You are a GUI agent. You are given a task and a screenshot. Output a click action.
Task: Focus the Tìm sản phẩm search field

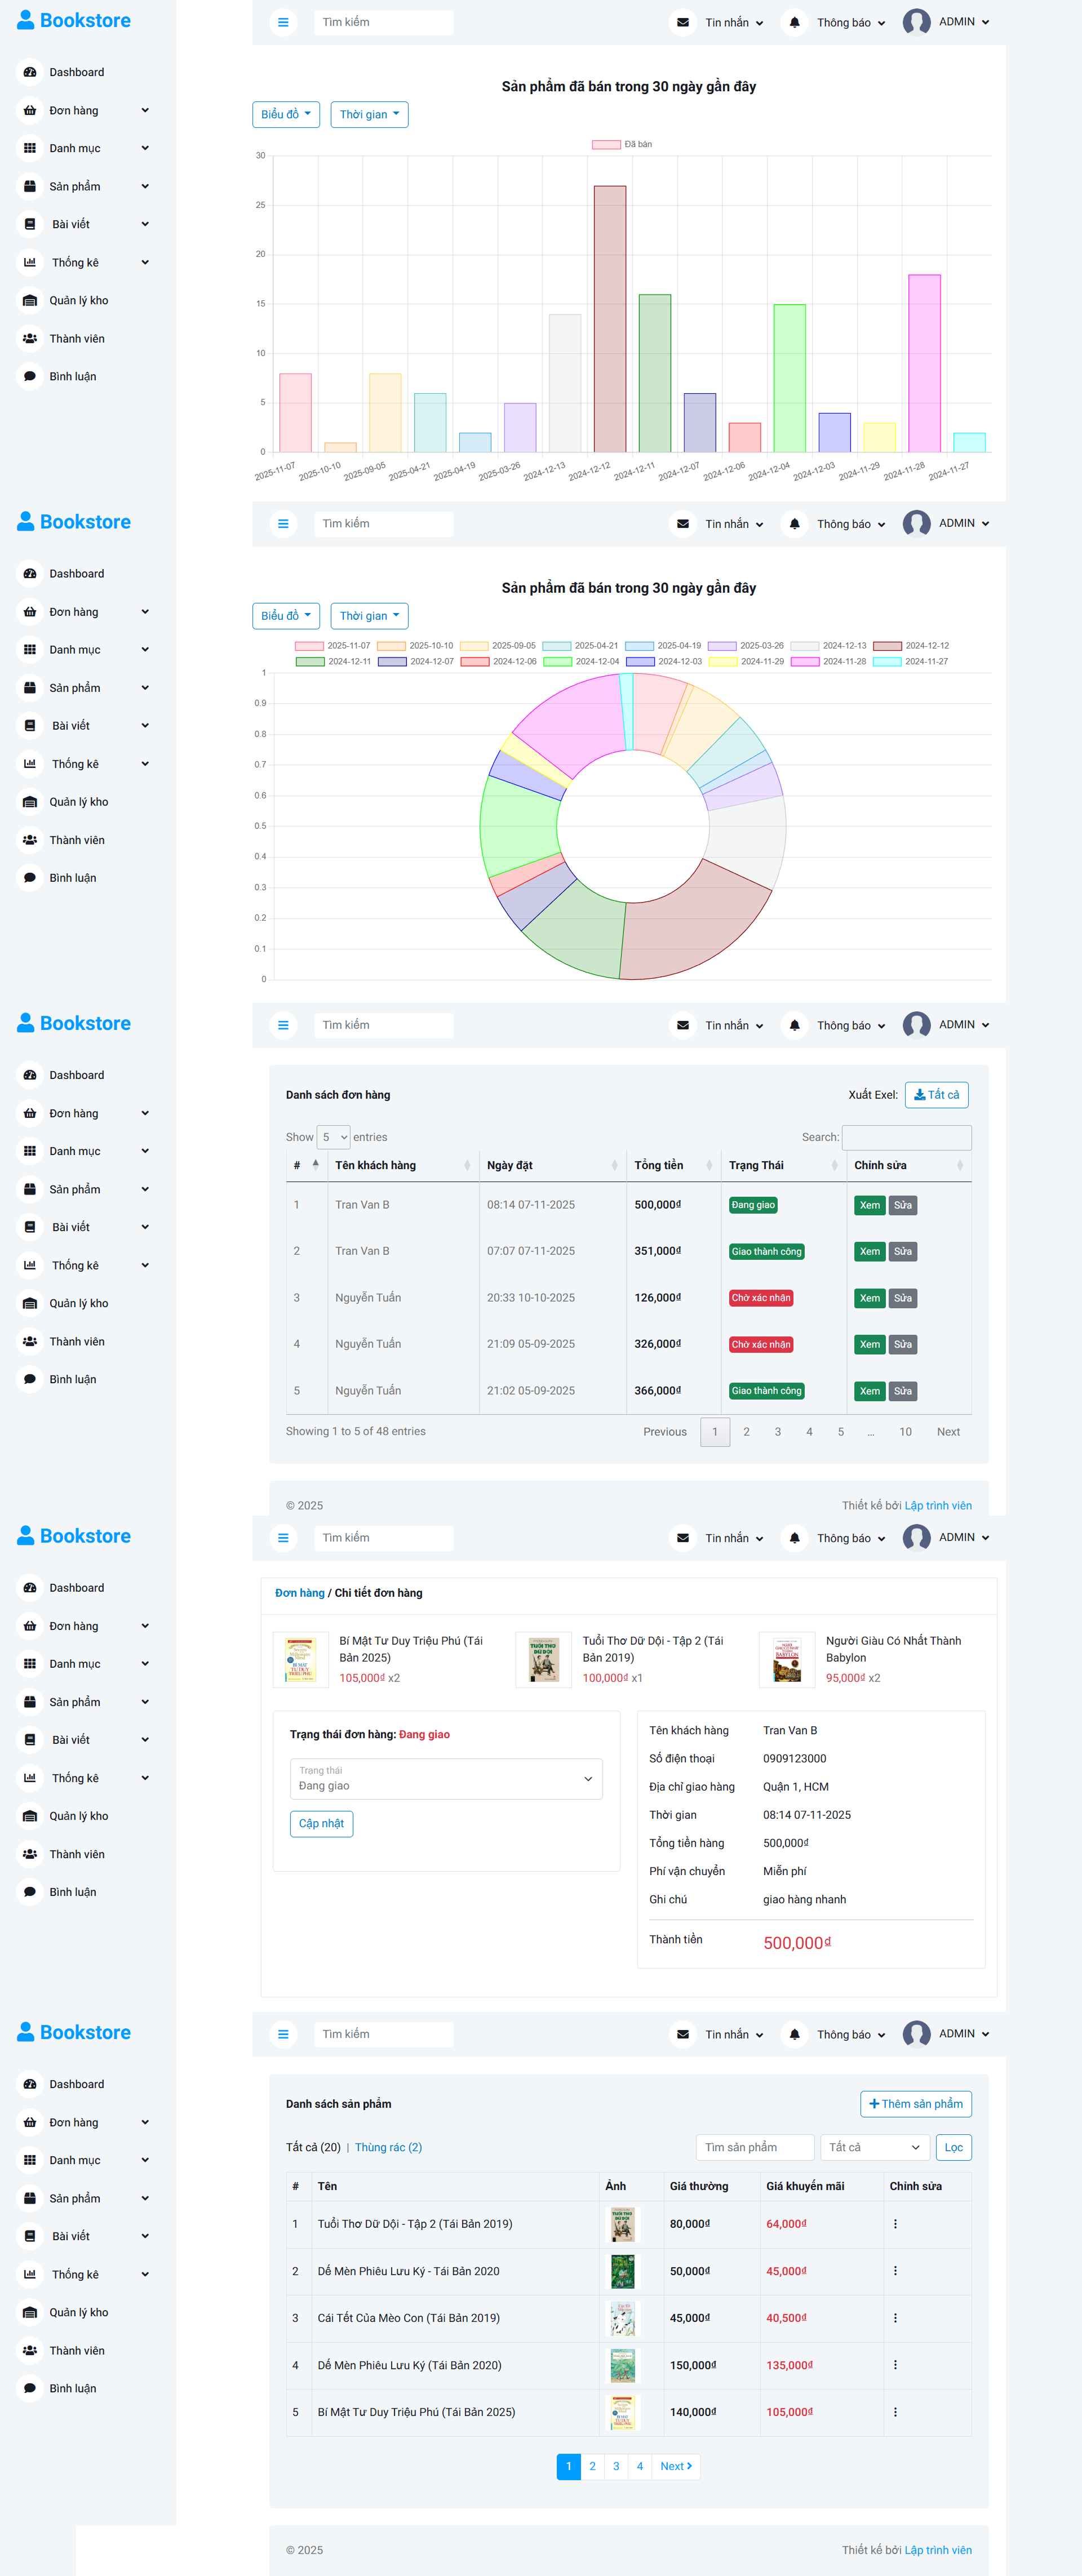coord(755,2148)
